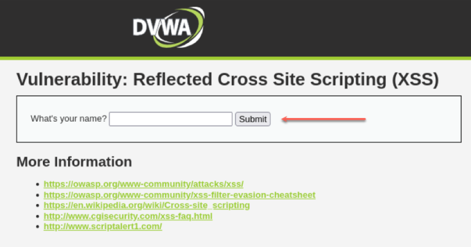Click the bullet before the scriptalert1.com link

37,227
